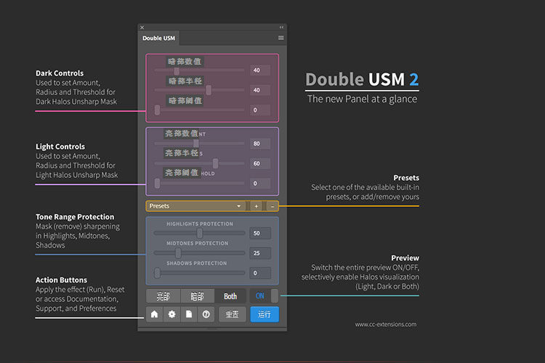Click Shadows Protection value field 0
Image resolution: width=545 pixels, height=363 pixels.
pos(260,273)
